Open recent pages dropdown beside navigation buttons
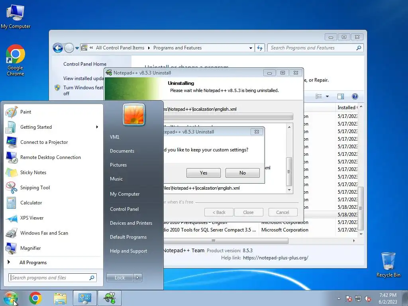Viewport: 408px width, 306px height. coord(77,48)
